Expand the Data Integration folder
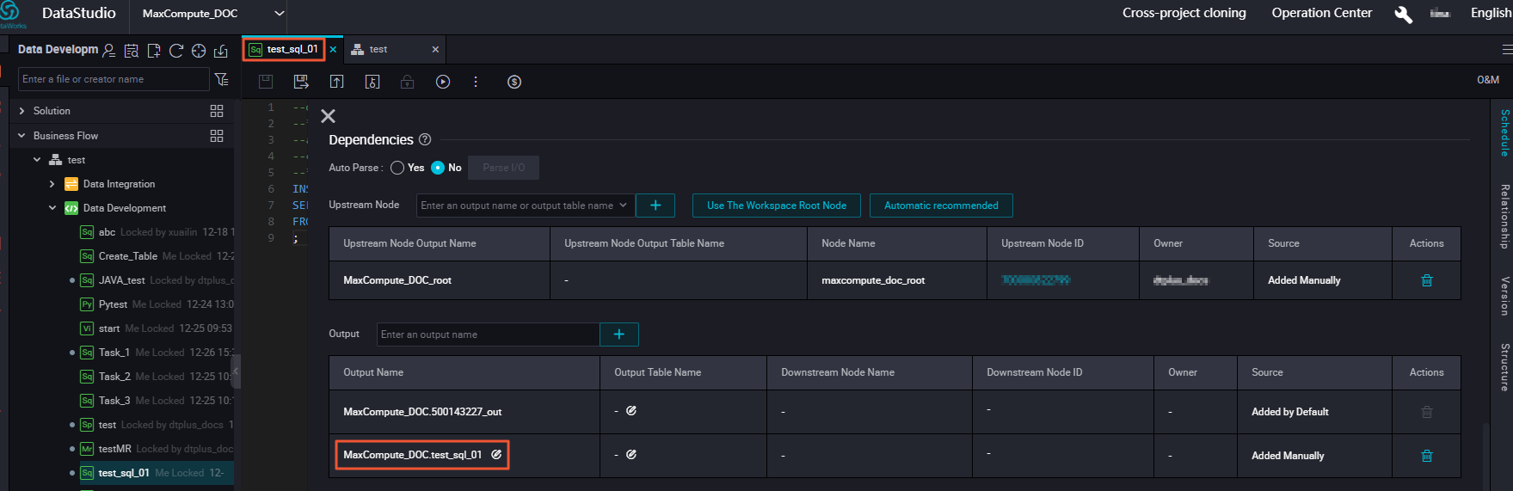1513x491 pixels. coord(52,184)
